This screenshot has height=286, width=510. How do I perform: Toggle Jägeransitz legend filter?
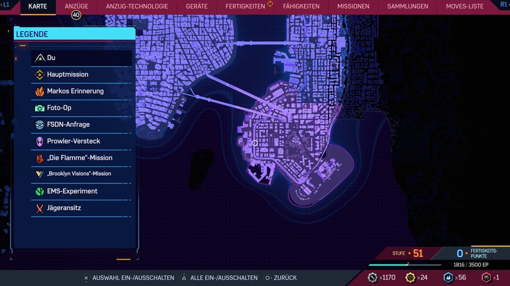coord(81,208)
